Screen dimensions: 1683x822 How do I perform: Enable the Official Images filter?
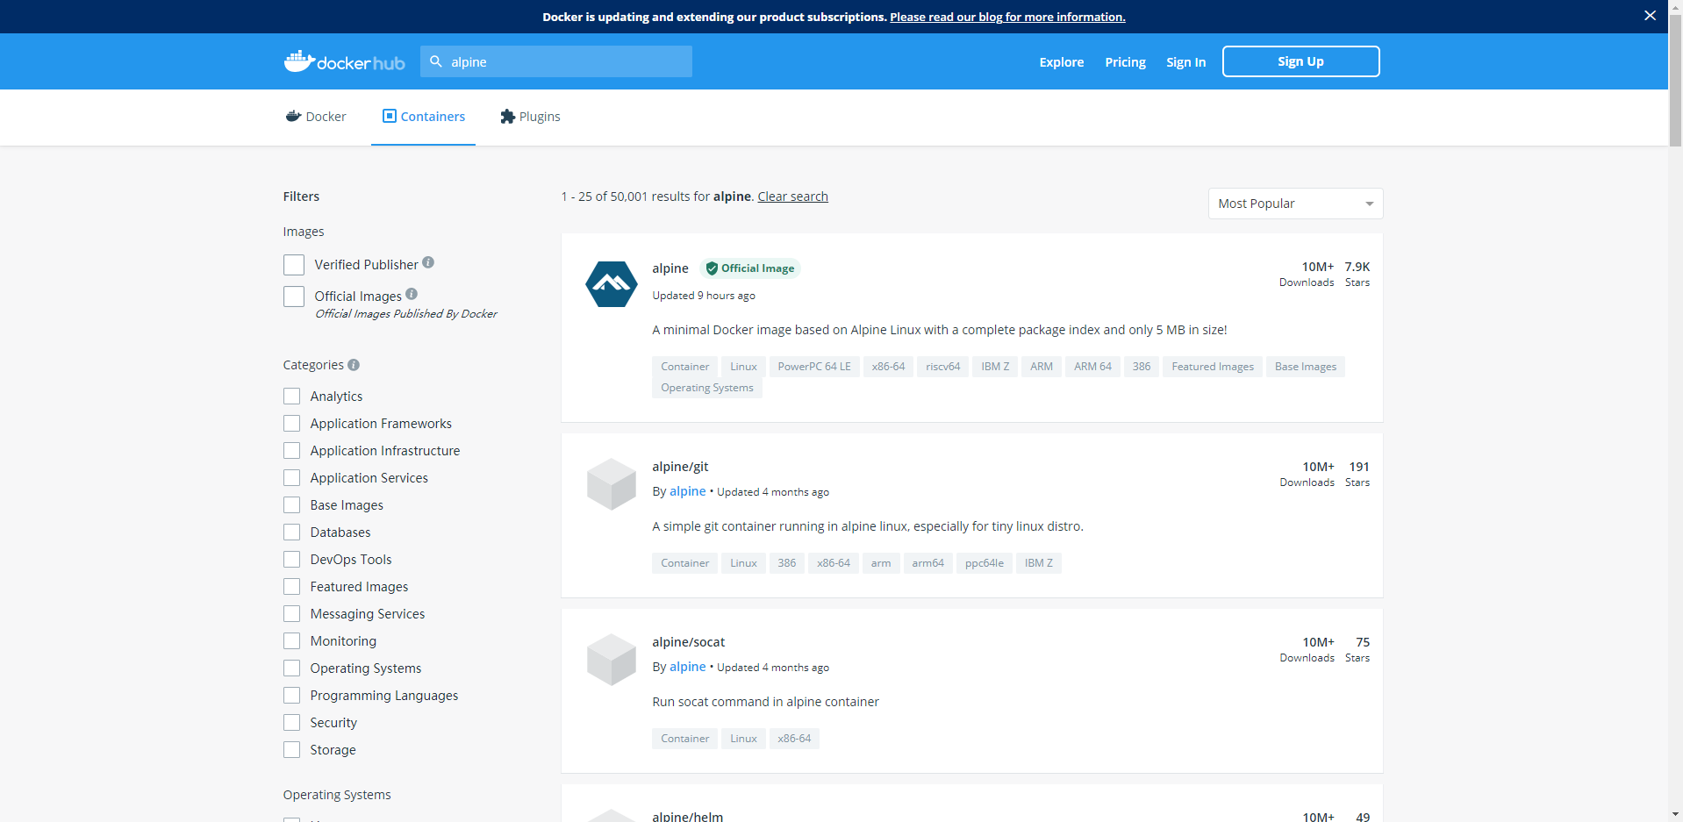pos(294,297)
